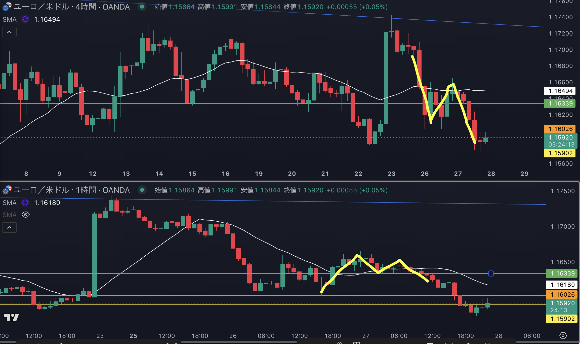The image size is (580, 344).
Task: Show the hidden SMA indicator using the eye icon
Action: pyautogui.click(x=26, y=215)
